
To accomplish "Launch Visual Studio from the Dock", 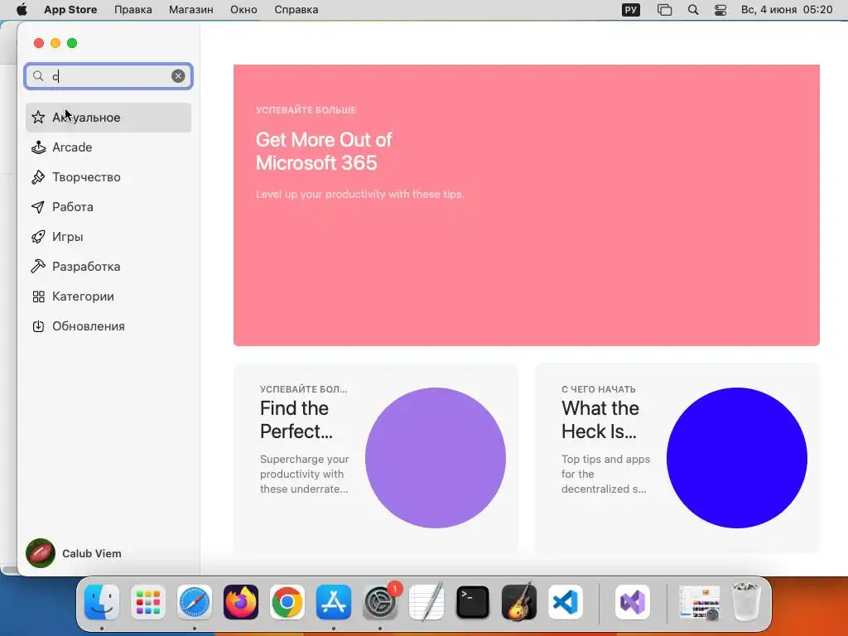I will click(x=633, y=602).
